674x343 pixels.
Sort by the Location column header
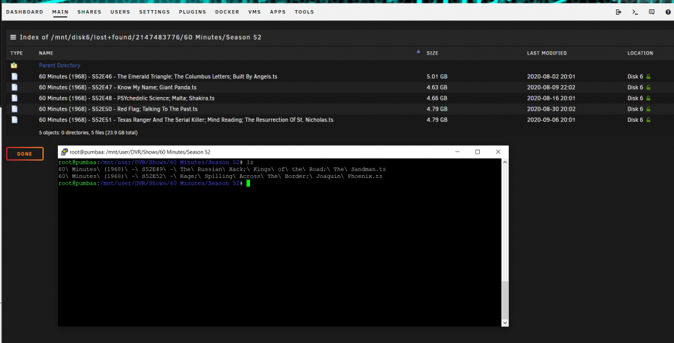coord(640,53)
